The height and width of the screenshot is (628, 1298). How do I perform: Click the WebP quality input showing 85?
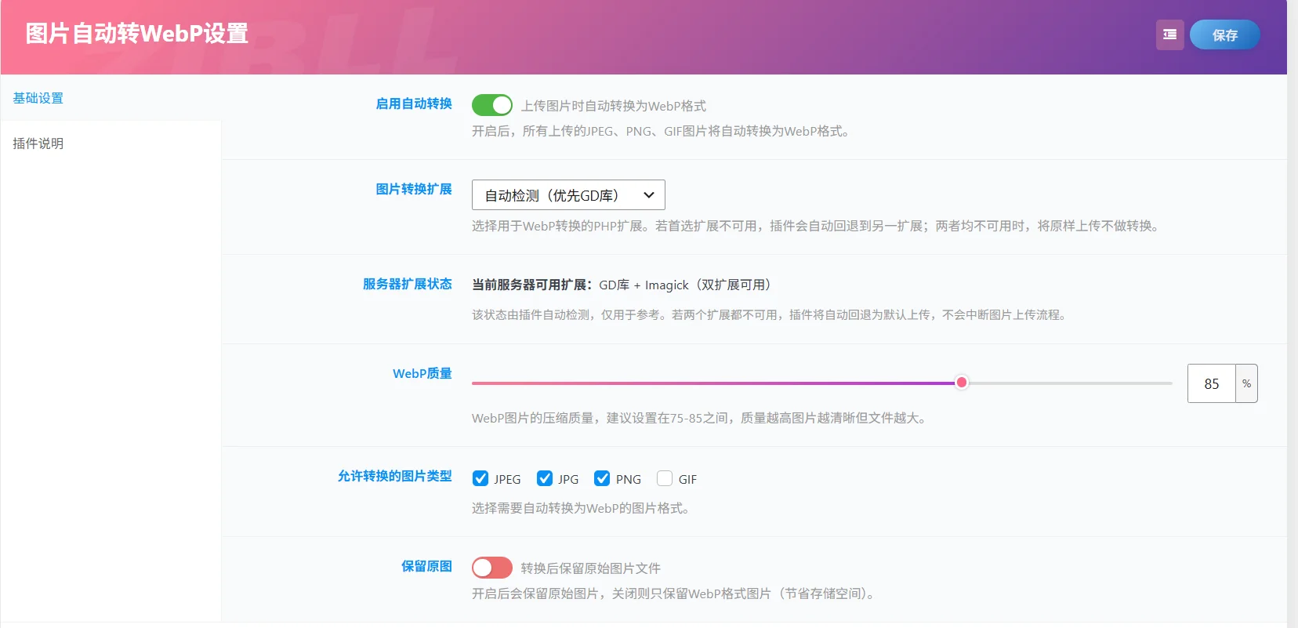tap(1212, 383)
